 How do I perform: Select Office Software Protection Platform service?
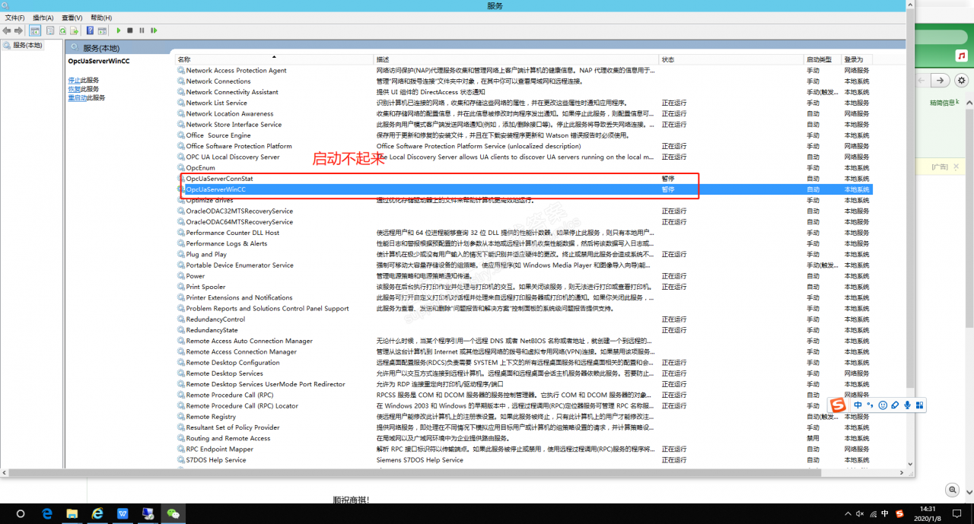coord(524,146)
